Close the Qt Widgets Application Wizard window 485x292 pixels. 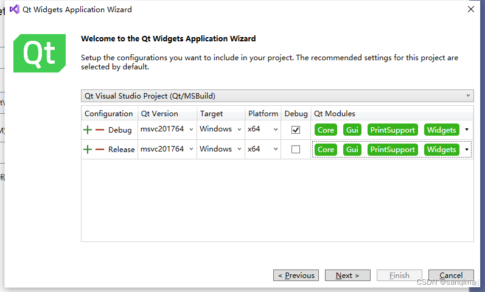pyautogui.click(x=471, y=9)
